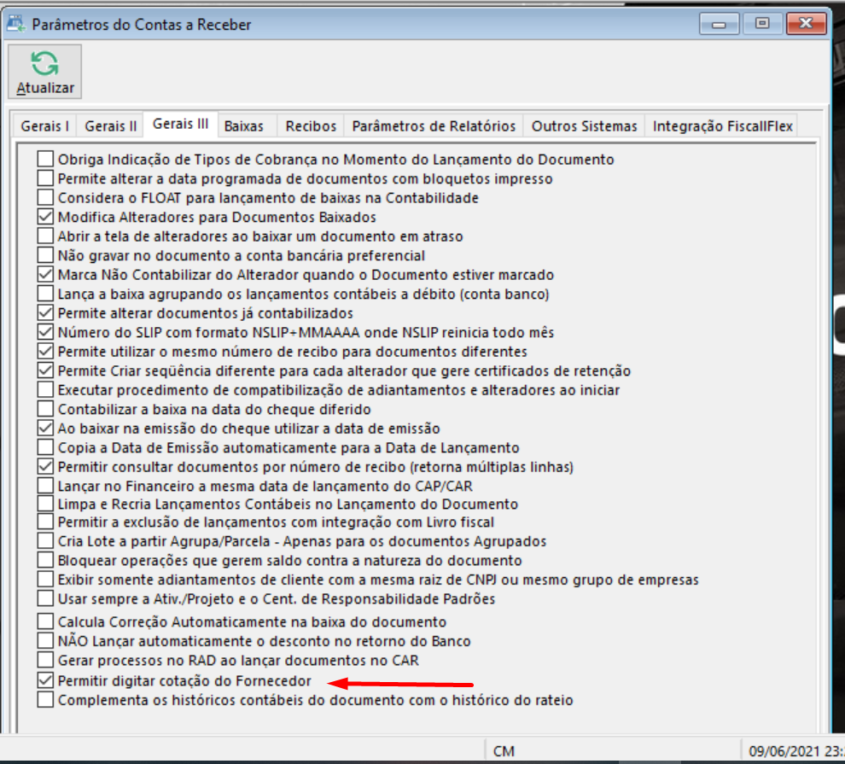Enable Bloquear operações que gerem saldo
The height and width of the screenshot is (764, 845).
coord(45,560)
